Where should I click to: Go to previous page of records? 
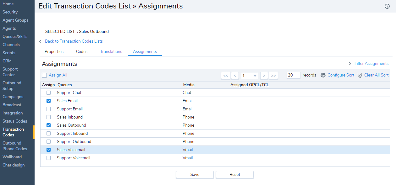coord(235,76)
